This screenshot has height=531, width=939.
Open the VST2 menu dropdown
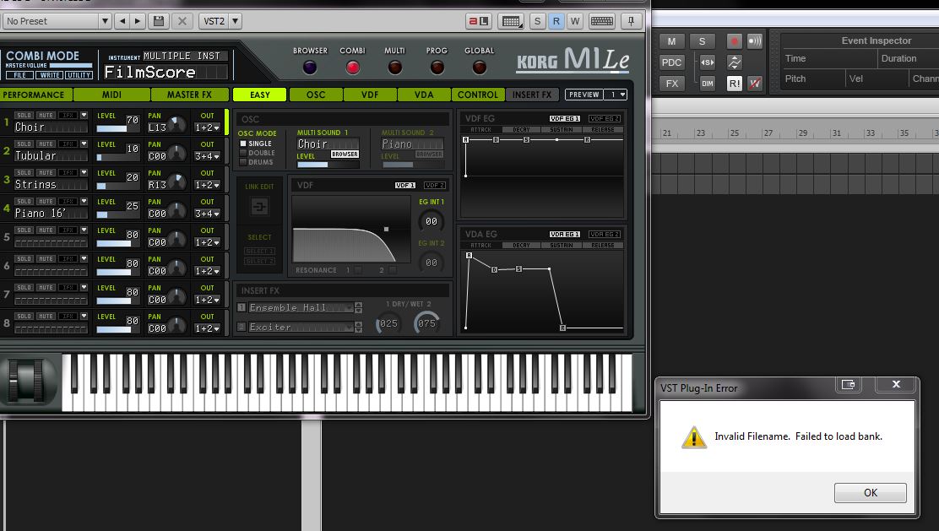(236, 21)
